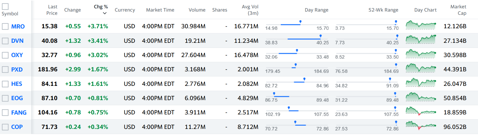Sort by Last Price column header

pos(52,10)
